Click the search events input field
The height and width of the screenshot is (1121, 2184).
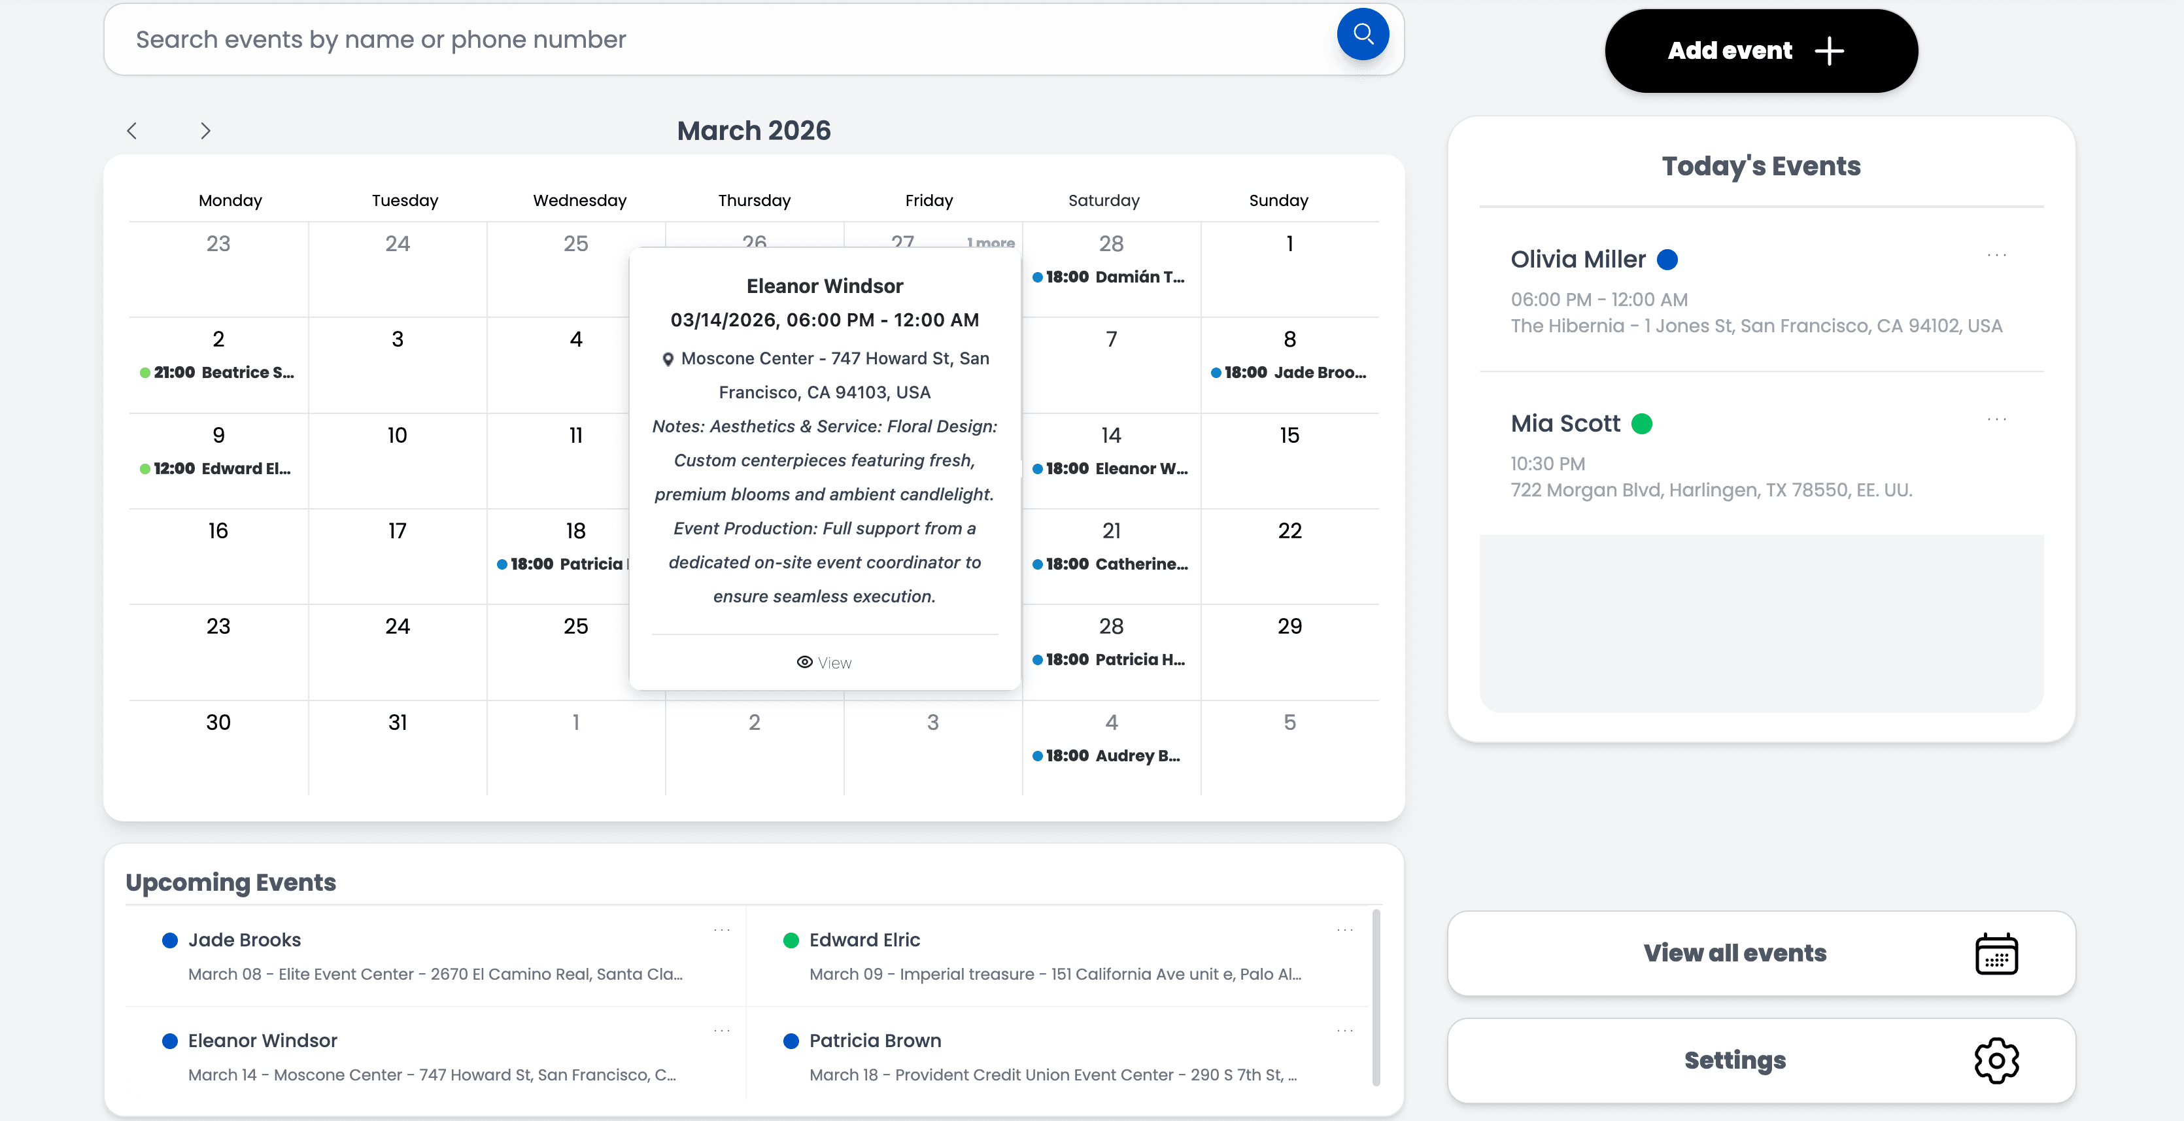[x=721, y=40]
